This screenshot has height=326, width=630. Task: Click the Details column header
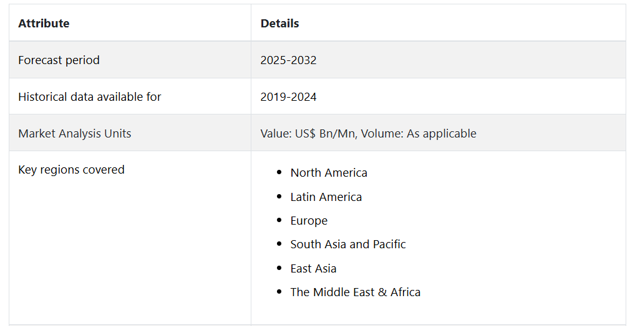pyautogui.click(x=279, y=24)
